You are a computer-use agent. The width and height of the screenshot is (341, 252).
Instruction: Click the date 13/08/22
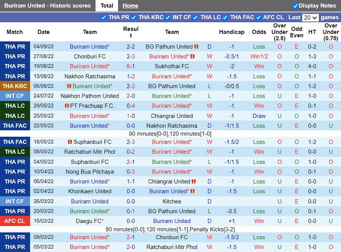coord(43,76)
